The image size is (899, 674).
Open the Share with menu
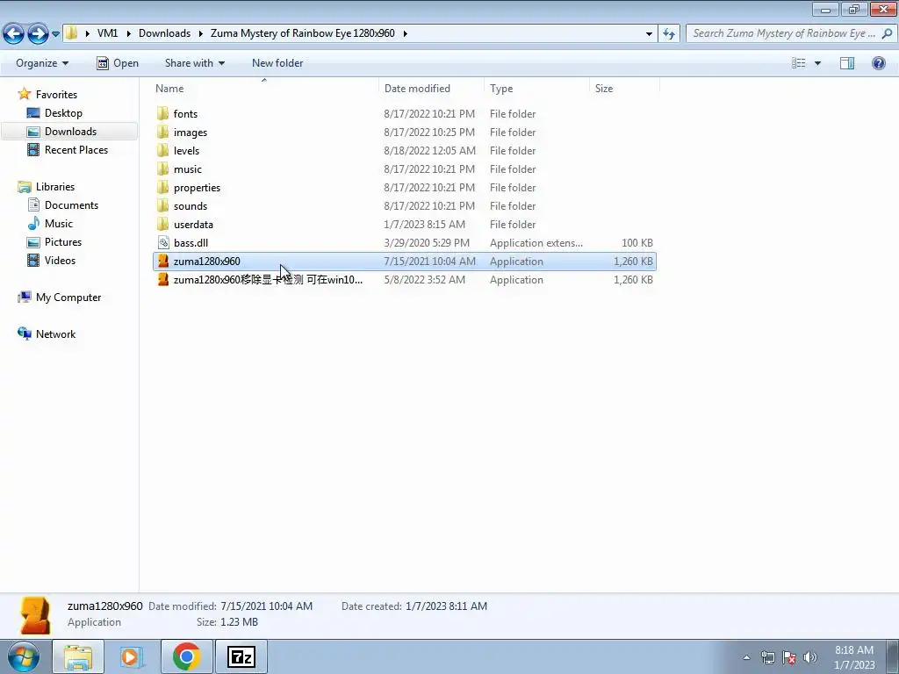coord(194,63)
